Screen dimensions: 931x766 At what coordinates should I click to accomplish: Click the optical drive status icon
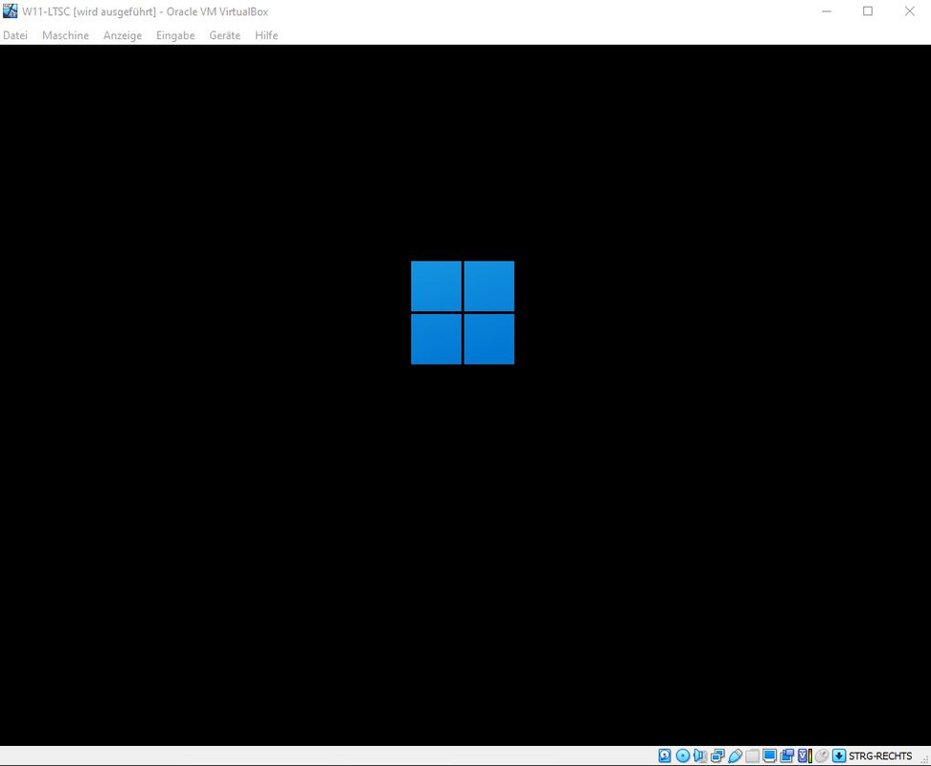683,755
